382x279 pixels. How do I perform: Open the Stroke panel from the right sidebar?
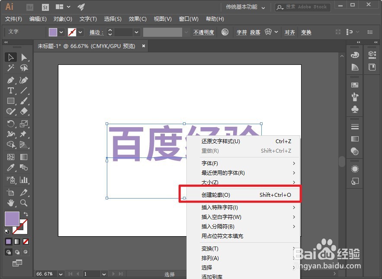click(355, 126)
